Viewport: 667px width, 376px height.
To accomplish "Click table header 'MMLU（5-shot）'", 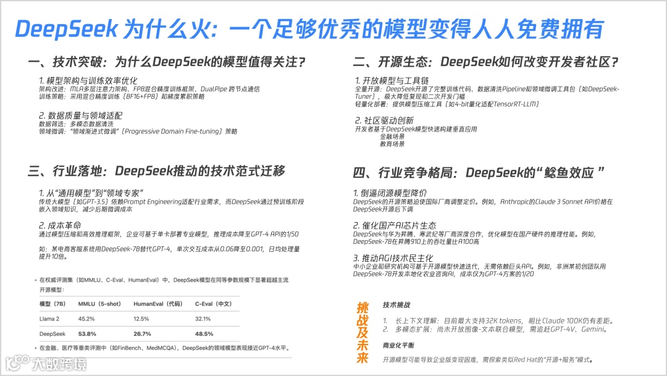I will 99,304.
